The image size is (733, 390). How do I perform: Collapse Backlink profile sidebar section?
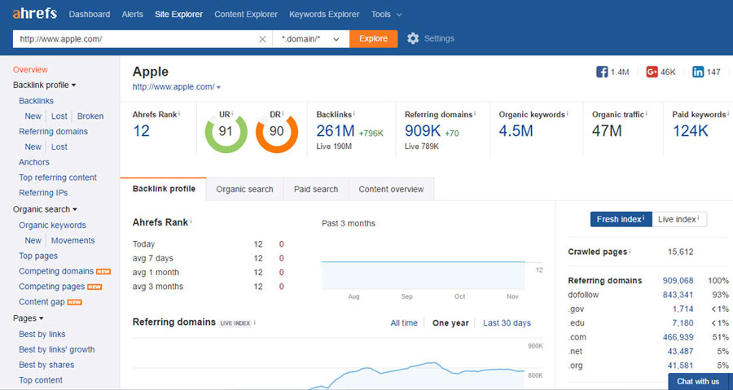45,85
